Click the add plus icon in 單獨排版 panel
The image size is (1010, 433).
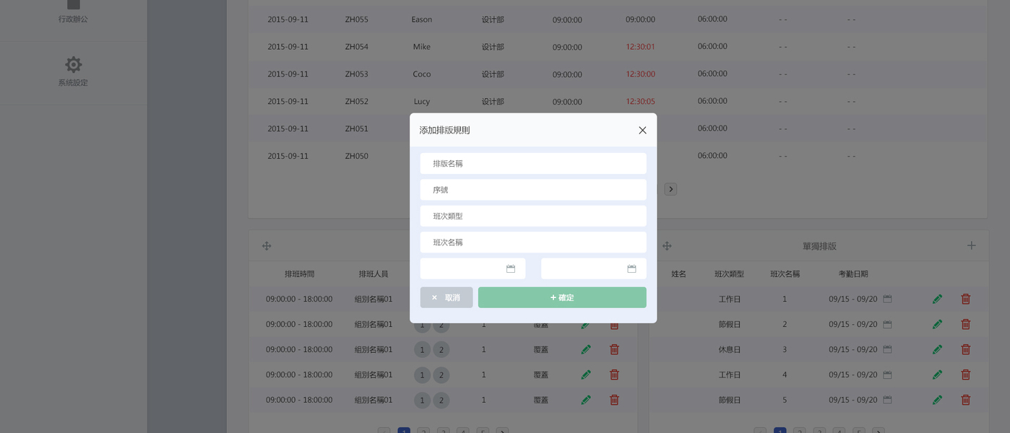coord(971,245)
